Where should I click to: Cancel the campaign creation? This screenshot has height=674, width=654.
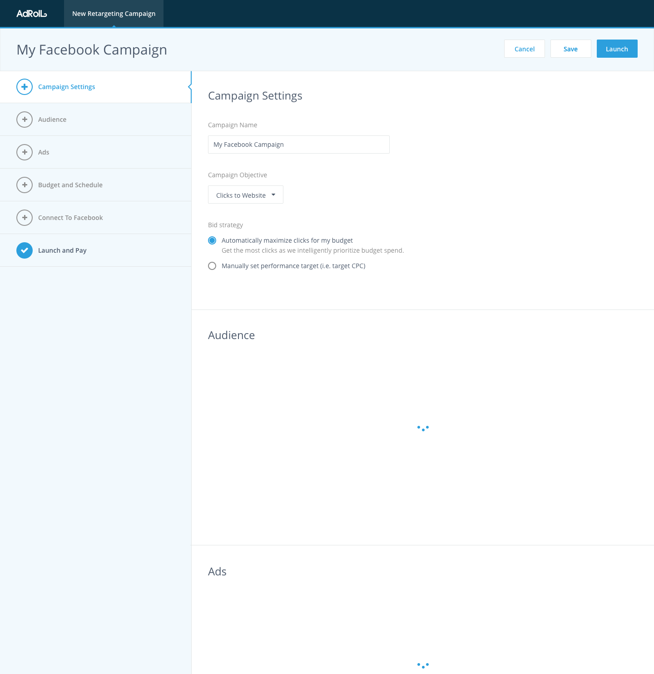click(x=524, y=49)
